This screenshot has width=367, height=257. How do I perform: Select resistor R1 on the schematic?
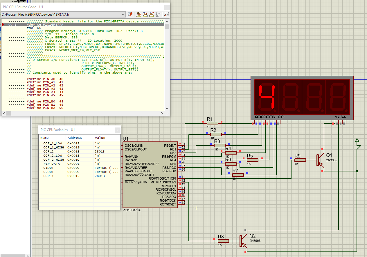pos(212,123)
